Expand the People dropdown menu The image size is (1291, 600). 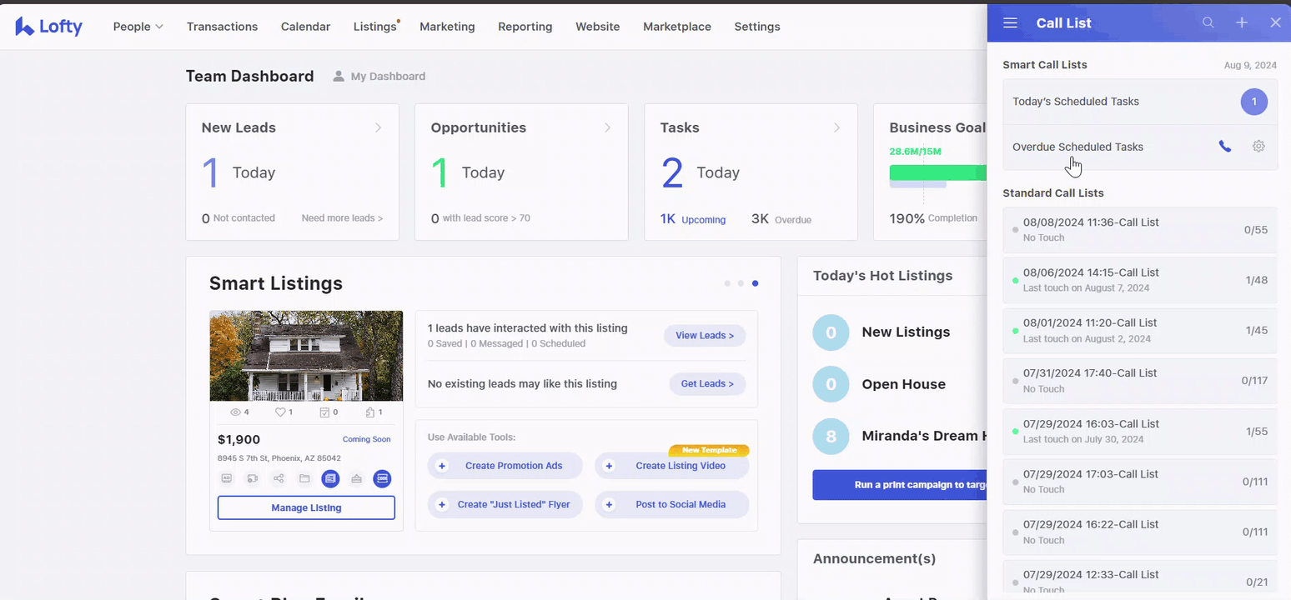[x=138, y=27]
